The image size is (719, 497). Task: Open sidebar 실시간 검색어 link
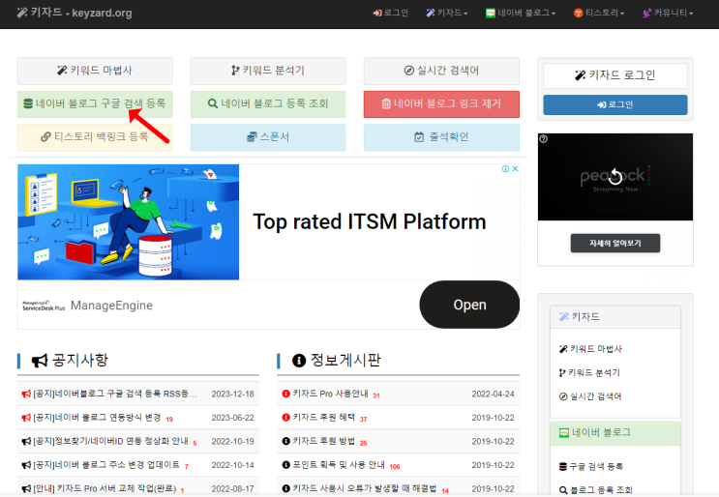pos(590,396)
